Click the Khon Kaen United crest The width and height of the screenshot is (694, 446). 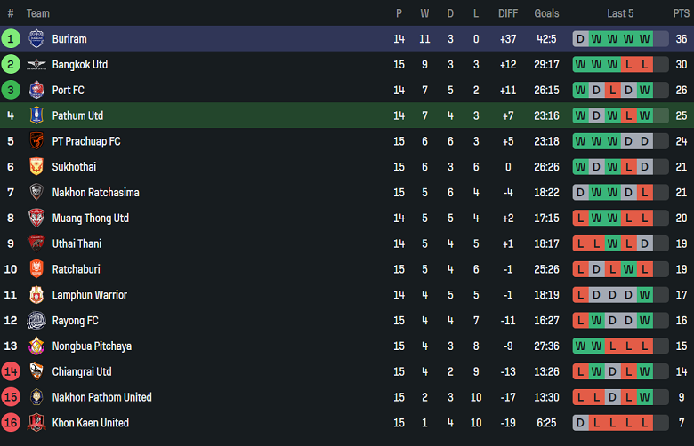36,423
